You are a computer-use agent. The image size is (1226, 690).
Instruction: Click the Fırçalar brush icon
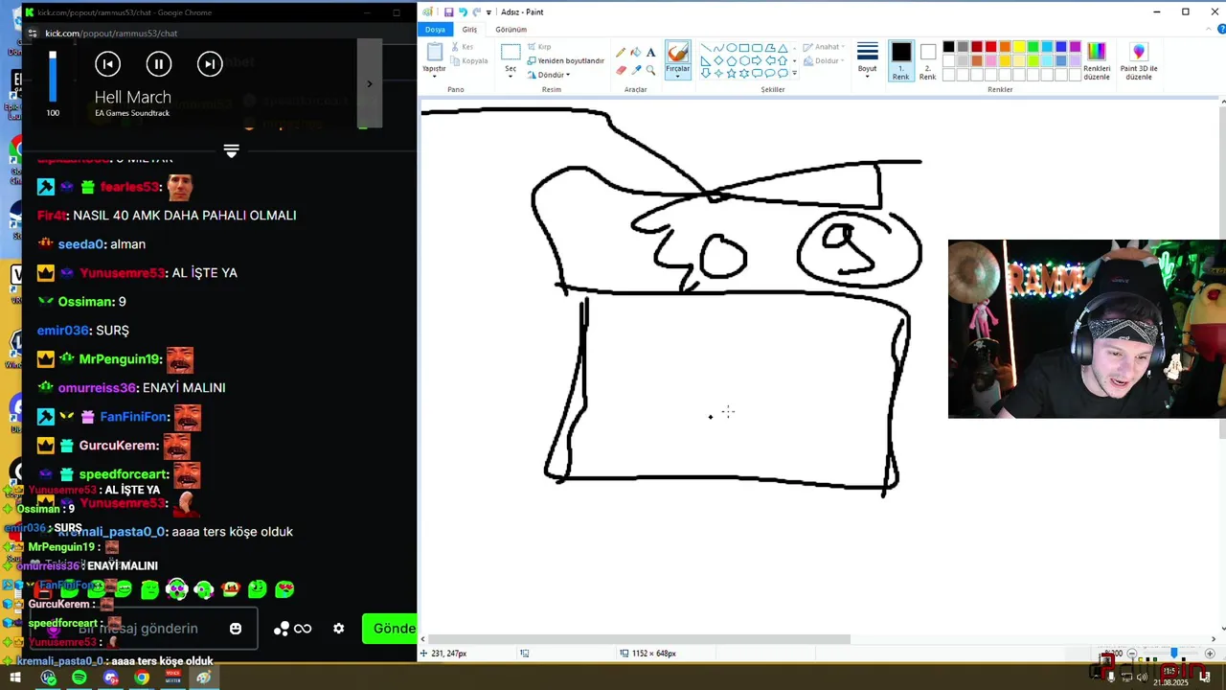click(x=677, y=54)
